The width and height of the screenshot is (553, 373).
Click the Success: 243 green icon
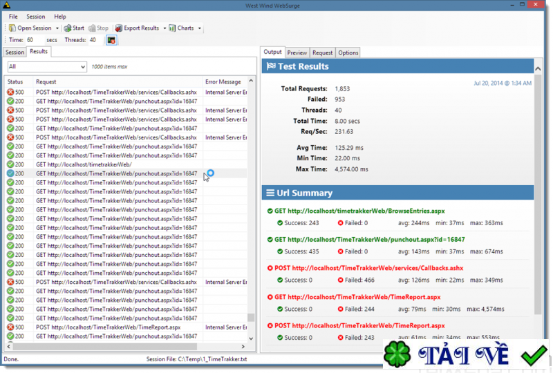coord(280,223)
